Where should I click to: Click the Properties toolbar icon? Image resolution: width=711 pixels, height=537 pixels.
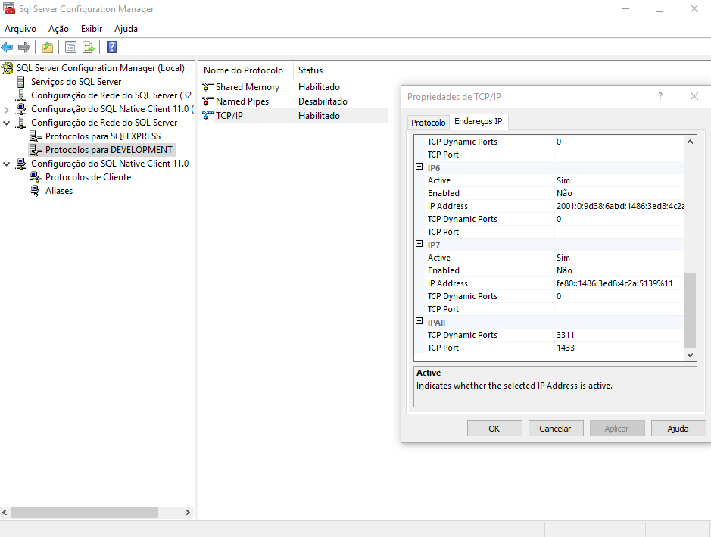tap(70, 47)
